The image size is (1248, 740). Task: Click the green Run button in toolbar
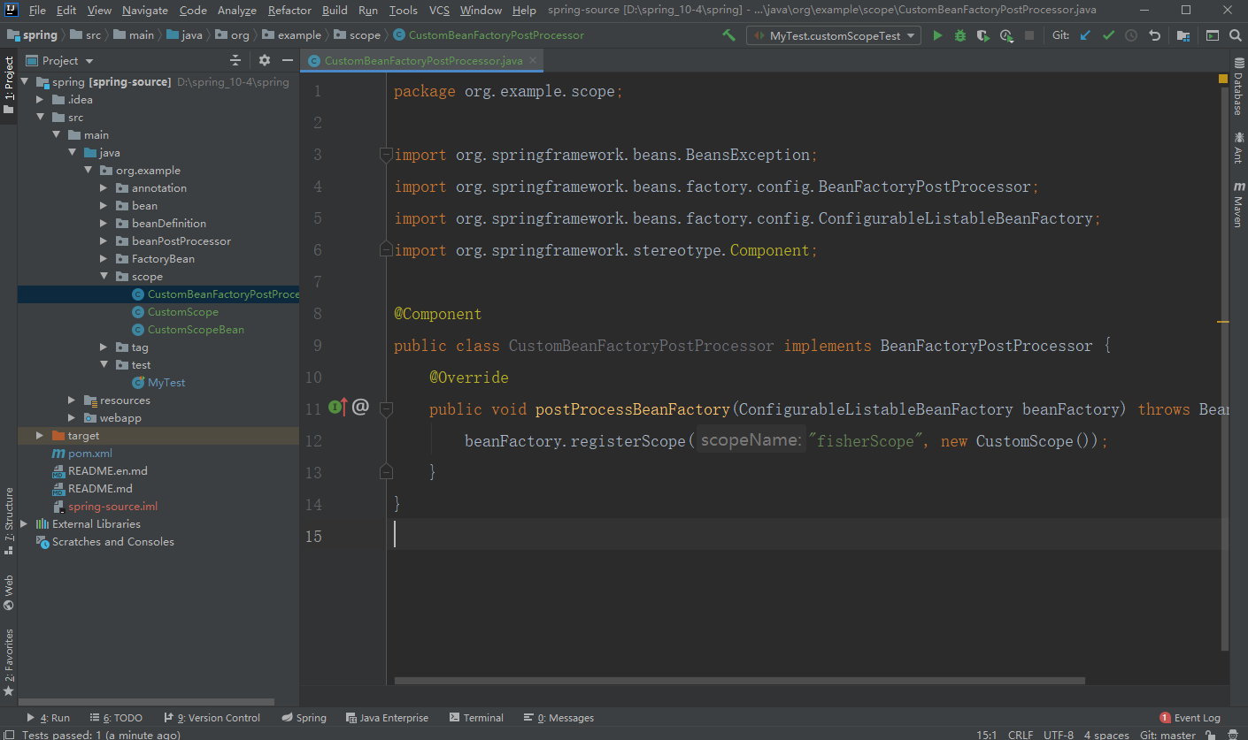[937, 36]
